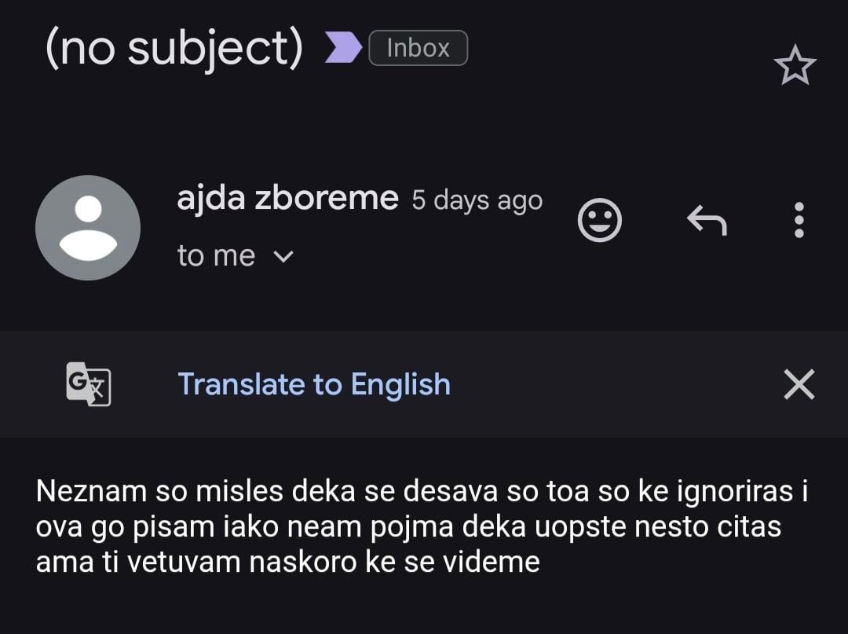This screenshot has height=634, width=848.
Task: Click the Google Translate icon
Action: [88, 384]
